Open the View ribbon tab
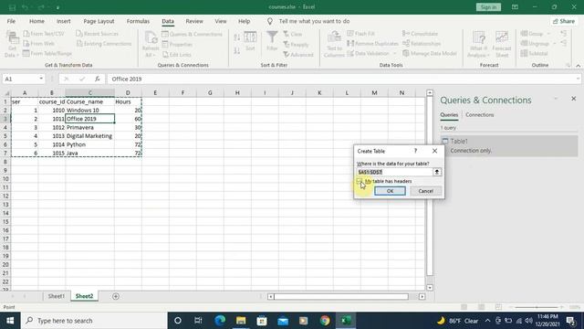The image size is (584, 329). (x=221, y=21)
